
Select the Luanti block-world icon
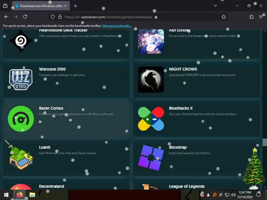pyautogui.click(x=21, y=158)
